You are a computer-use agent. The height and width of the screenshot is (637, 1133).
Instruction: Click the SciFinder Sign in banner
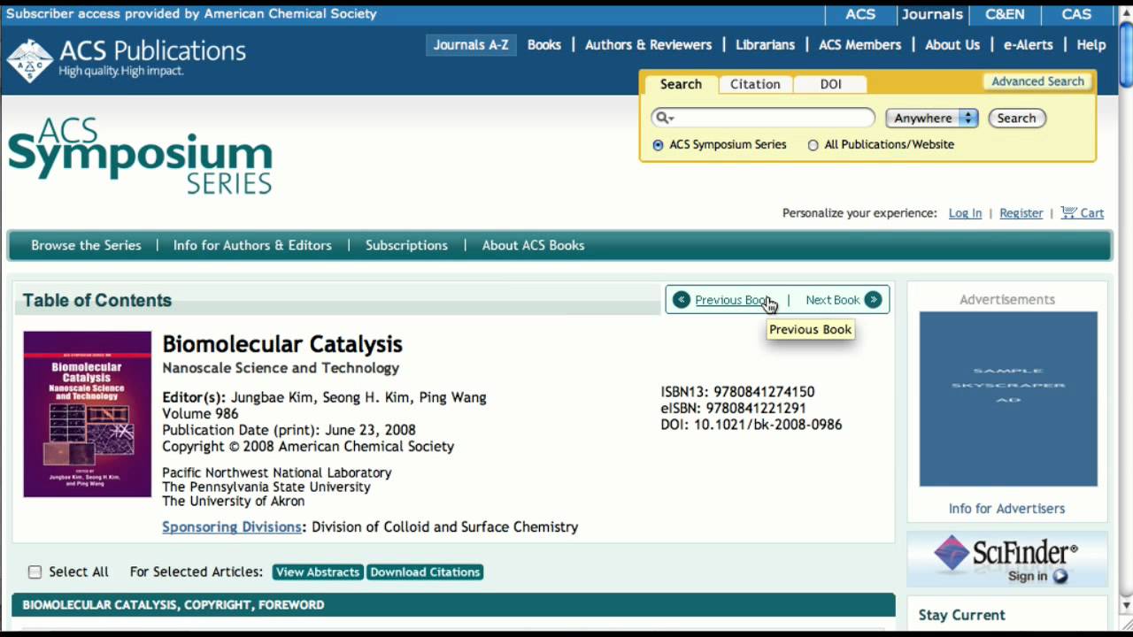point(1006,559)
